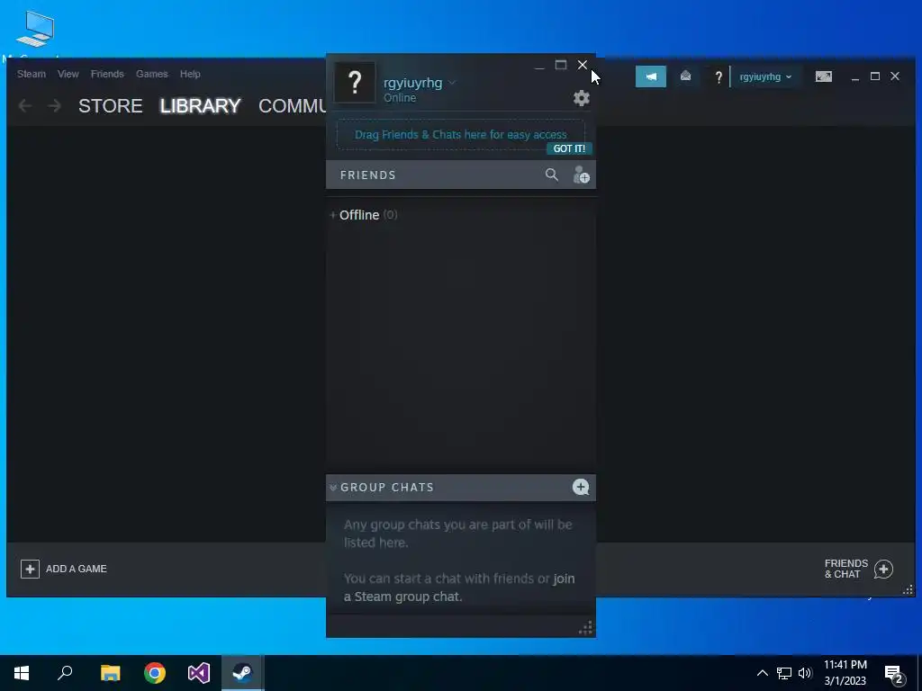Click the Steam taskbar icon
Image resolution: width=922 pixels, height=691 pixels.
242,673
